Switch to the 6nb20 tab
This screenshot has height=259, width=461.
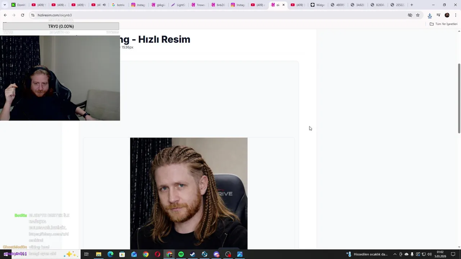click(218, 5)
